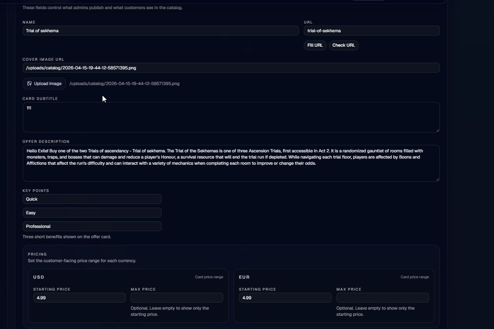Screen dimensions: 494x329
Task: Click USD Max Price field
Action: click(177, 298)
